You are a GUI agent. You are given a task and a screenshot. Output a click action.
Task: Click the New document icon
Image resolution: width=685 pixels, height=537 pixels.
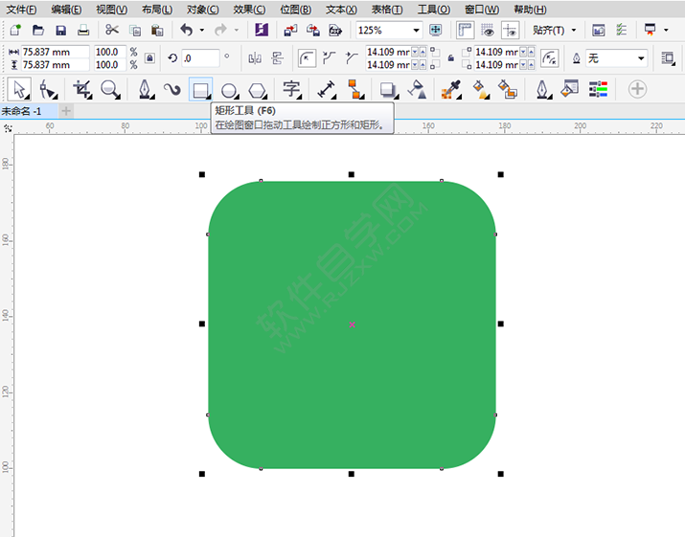coord(15,30)
